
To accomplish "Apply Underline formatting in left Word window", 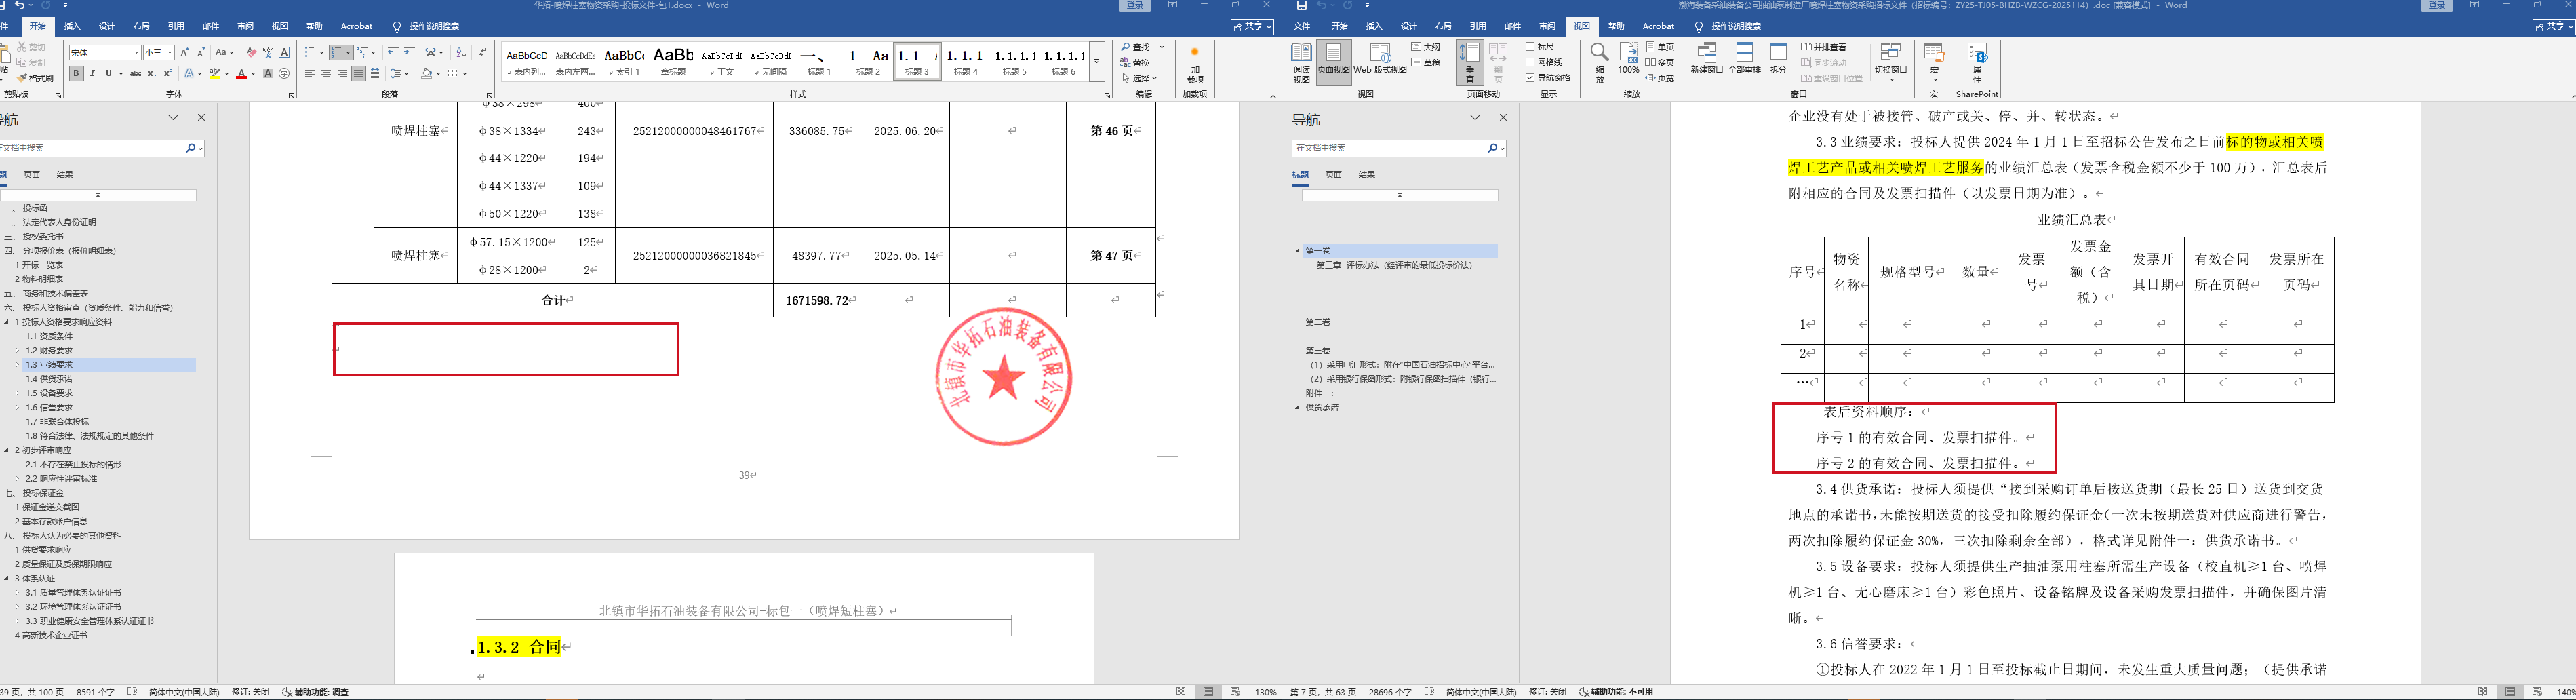I will tap(108, 73).
